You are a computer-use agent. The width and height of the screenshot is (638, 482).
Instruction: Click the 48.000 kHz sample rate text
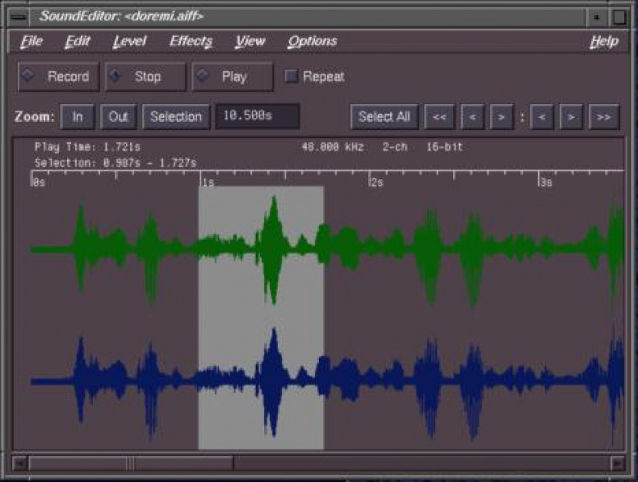pyautogui.click(x=332, y=147)
